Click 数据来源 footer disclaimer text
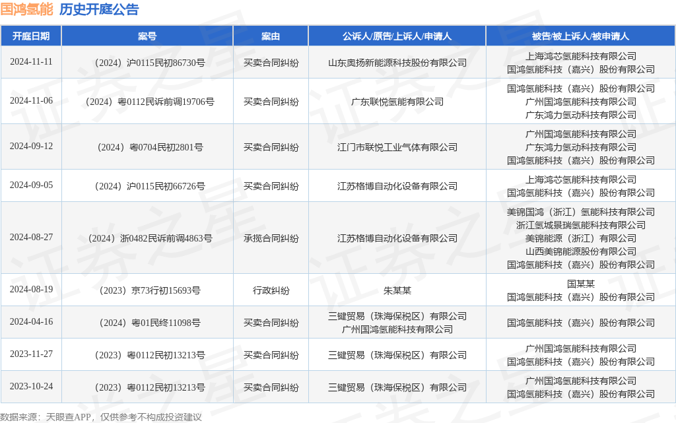 pos(101,417)
